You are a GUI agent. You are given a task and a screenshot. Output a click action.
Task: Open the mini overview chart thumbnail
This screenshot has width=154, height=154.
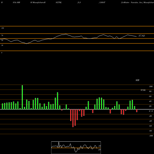(76, 148)
